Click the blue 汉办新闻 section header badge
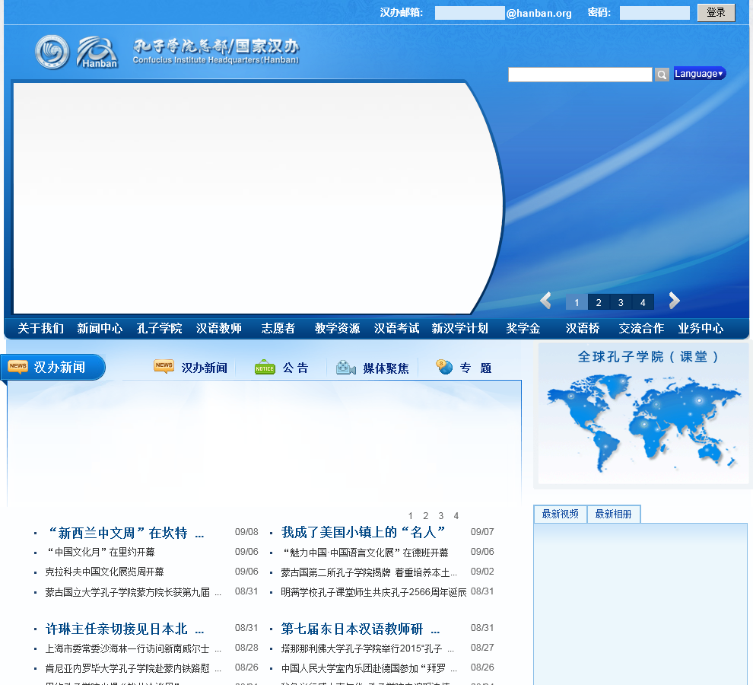The height and width of the screenshot is (685, 753). [52, 368]
